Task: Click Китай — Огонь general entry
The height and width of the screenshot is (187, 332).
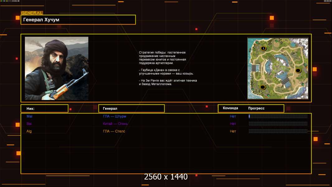Action: (x=115, y=124)
